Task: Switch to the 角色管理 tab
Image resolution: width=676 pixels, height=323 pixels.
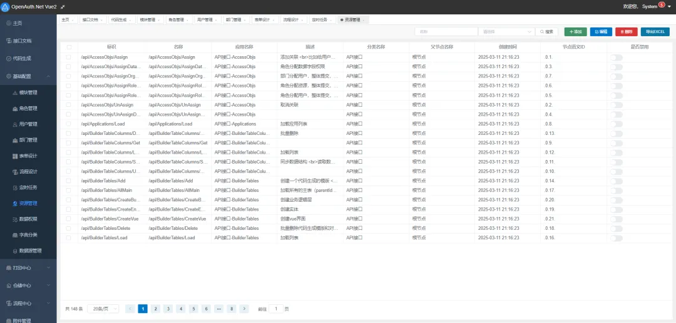Action: point(178,20)
